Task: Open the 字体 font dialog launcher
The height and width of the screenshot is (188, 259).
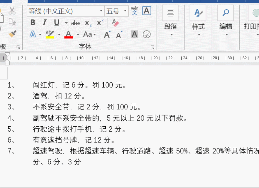Action: [153, 46]
